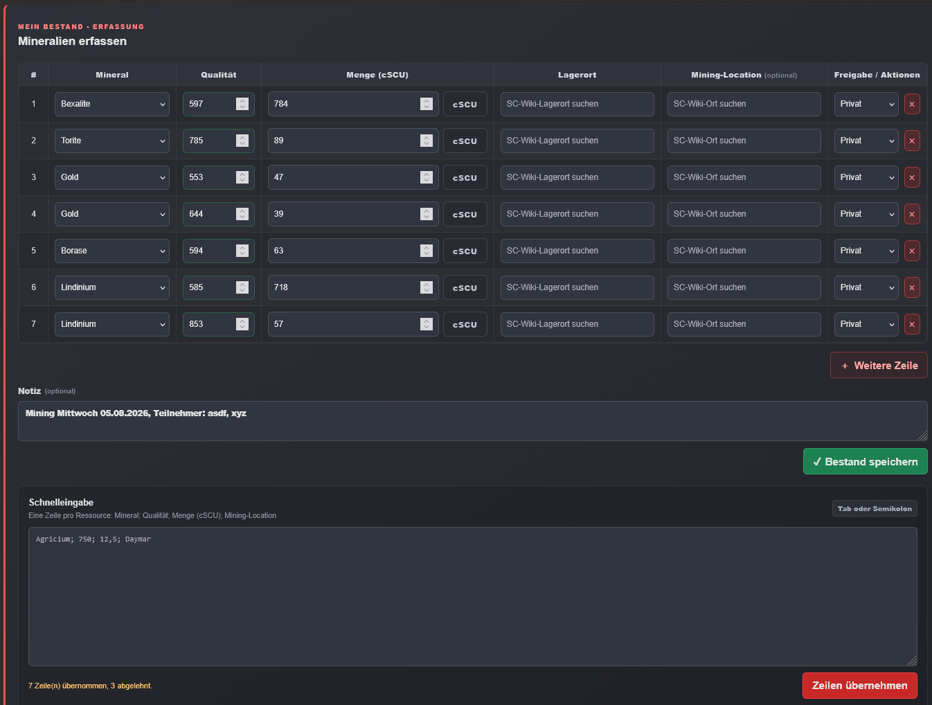Open Mineral dropdown showing Torite
The image size is (932, 705).
[112, 141]
